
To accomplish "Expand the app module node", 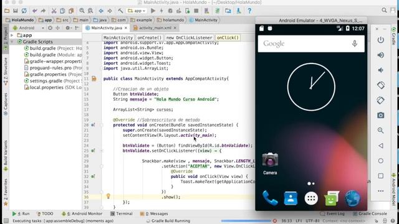I will [x=12, y=35].
